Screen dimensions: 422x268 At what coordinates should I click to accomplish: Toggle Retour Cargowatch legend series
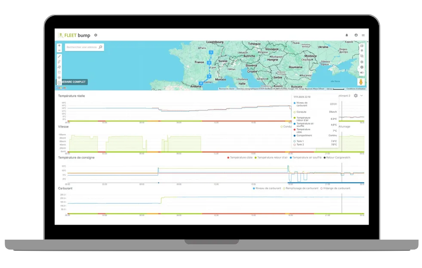tap(337, 158)
